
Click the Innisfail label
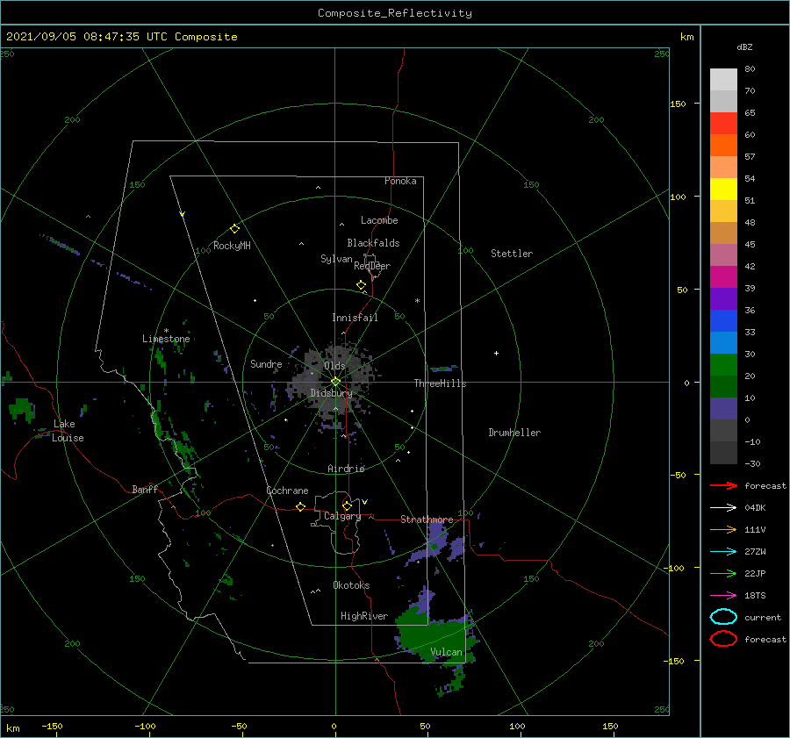click(x=355, y=318)
